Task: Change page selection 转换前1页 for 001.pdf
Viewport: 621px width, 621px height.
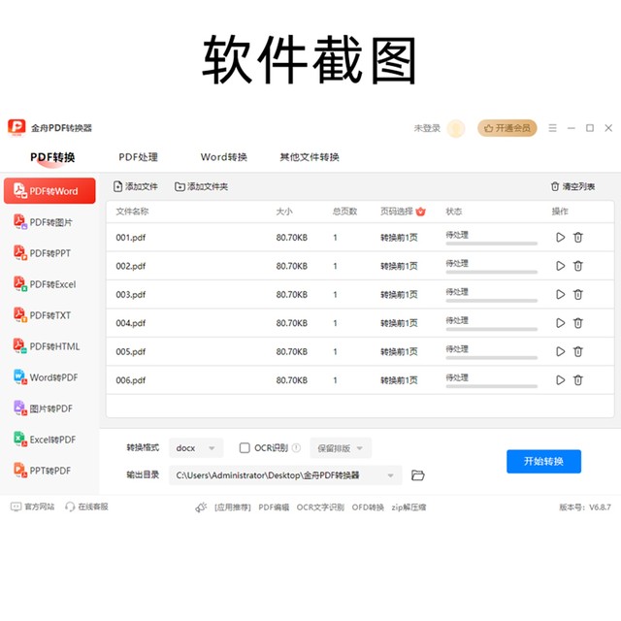Action: [399, 238]
